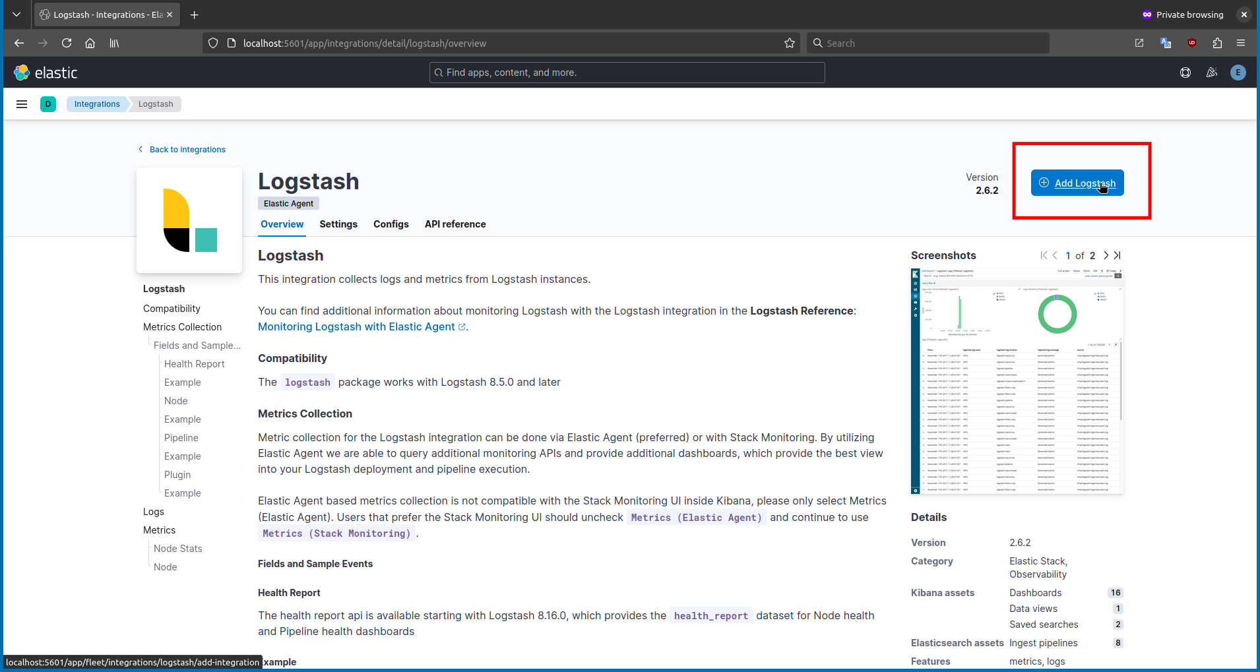Open the space selector D avatar

(48, 104)
